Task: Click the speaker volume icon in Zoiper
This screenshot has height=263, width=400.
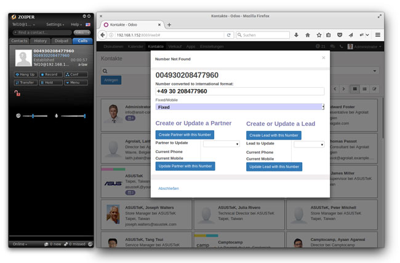Action: (x=18, y=116)
